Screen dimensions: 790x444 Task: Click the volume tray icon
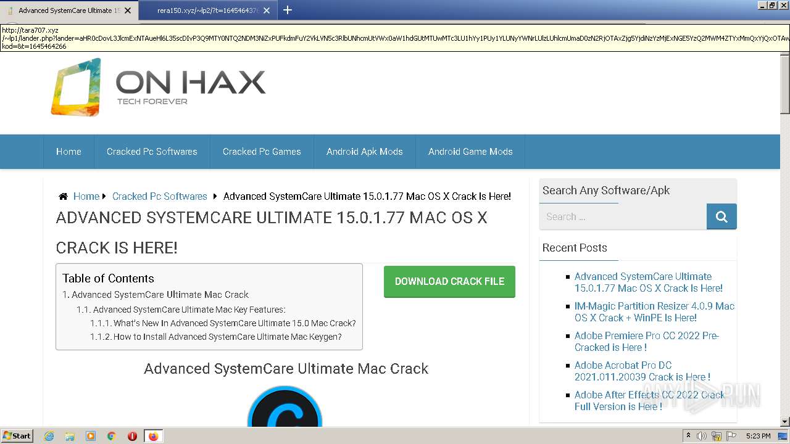[x=702, y=436]
